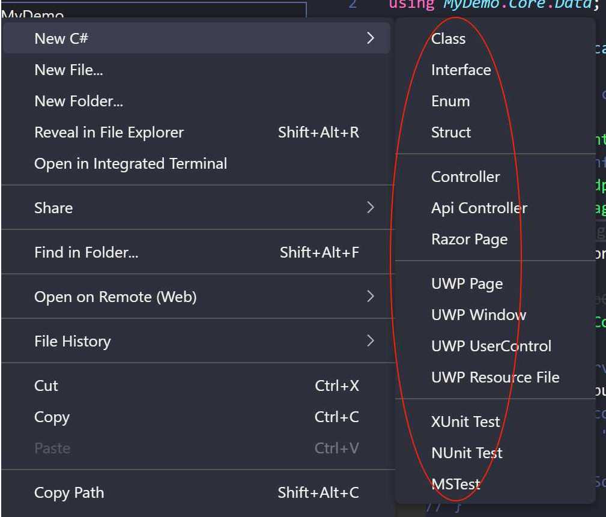The height and width of the screenshot is (517, 606).
Task: Click Copy Path menu entry
Action: tap(69, 492)
